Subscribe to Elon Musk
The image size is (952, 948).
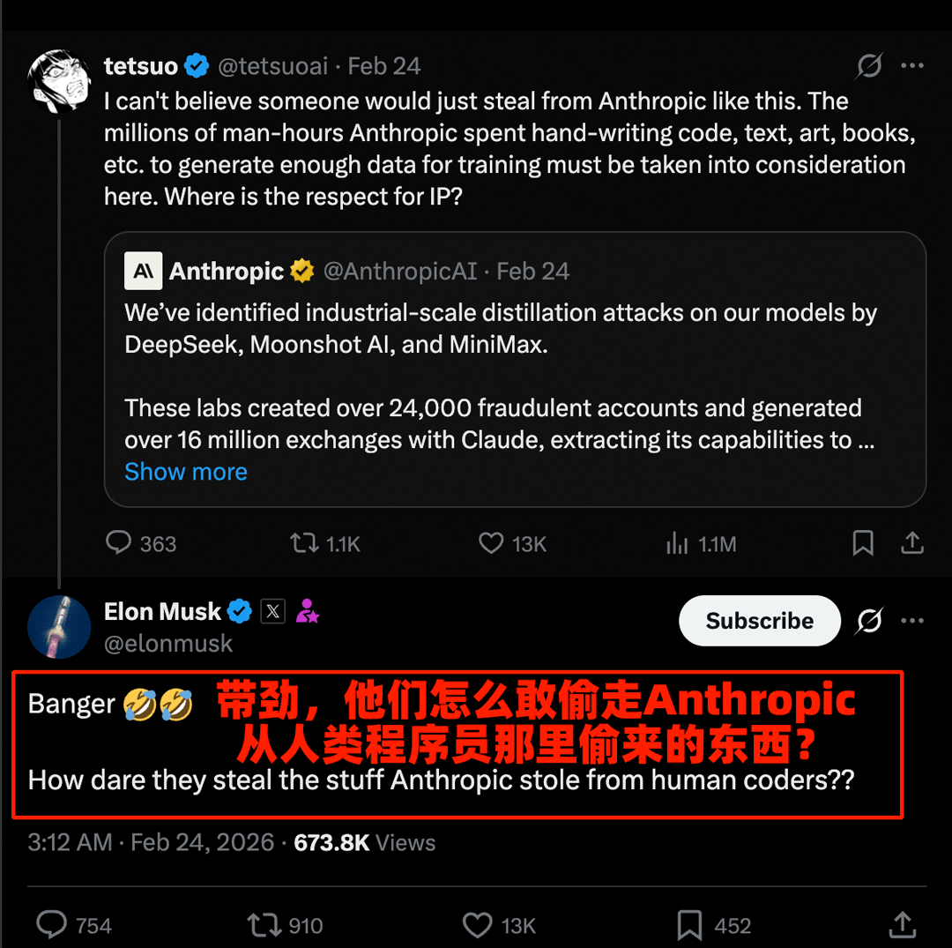[x=759, y=621]
